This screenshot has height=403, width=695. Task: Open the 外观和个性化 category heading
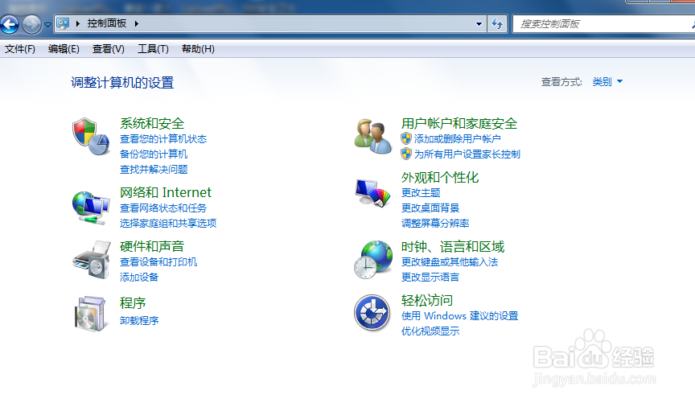pos(440,177)
